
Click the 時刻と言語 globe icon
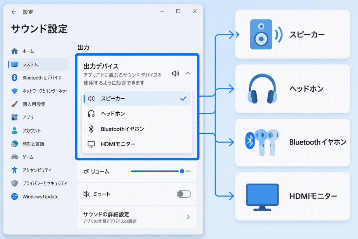[x=15, y=144]
